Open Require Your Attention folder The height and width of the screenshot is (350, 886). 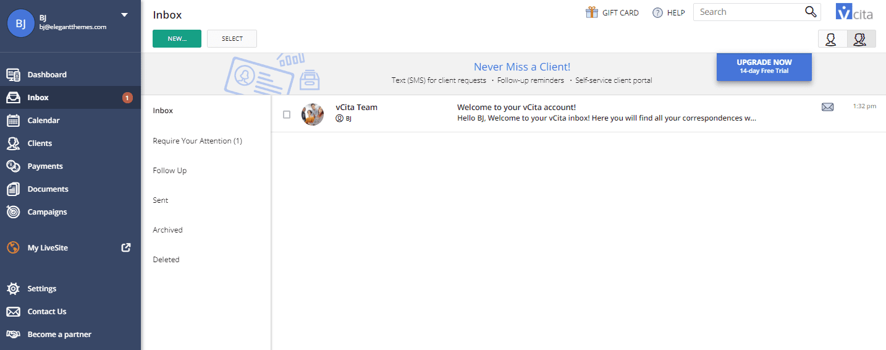pyautogui.click(x=198, y=141)
